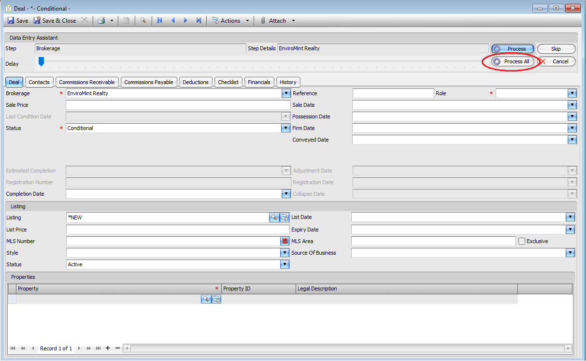Screen dimensions: 586x361
Task: Click the Skip button
Action: click(556, 49)
